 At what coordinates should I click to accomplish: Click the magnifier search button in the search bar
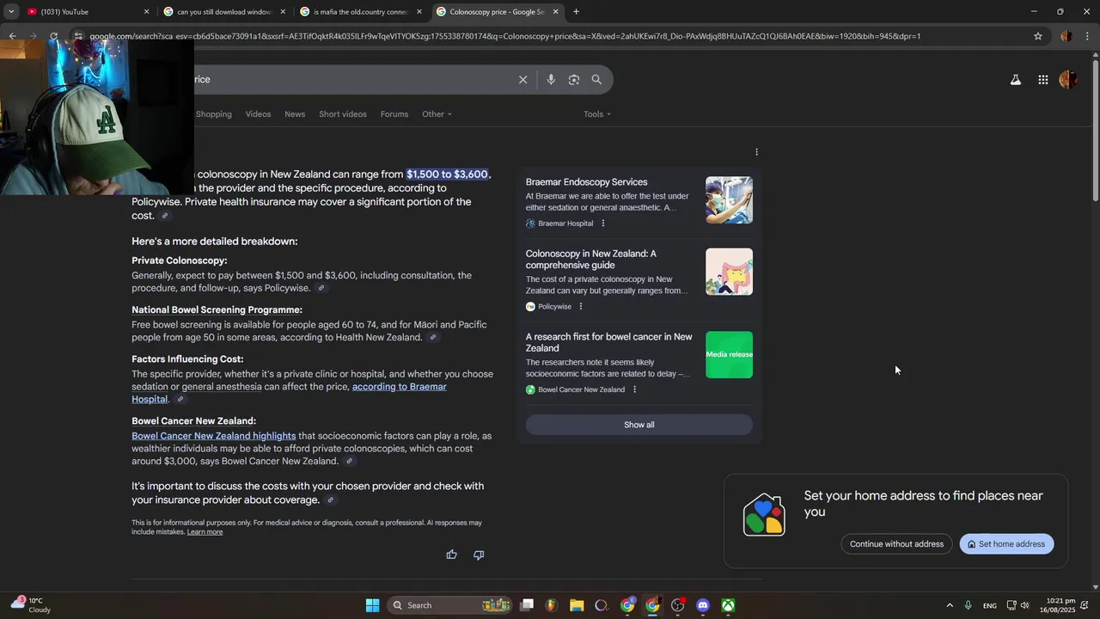(x=596, y=79)
